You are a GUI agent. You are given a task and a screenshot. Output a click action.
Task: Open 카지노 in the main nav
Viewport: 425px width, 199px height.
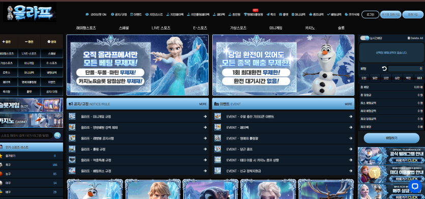[x=309, y=28]
